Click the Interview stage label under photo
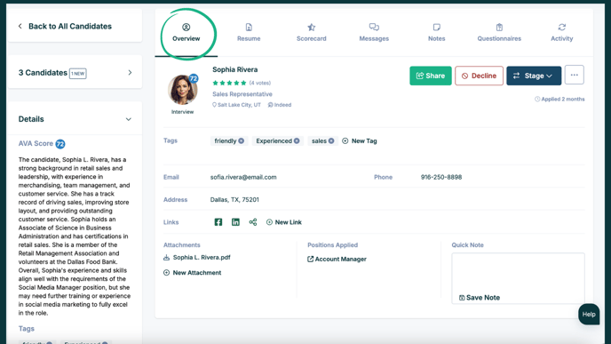Viewport: 611px width, 344px height. pyautogui.click(x=182, y=112)
